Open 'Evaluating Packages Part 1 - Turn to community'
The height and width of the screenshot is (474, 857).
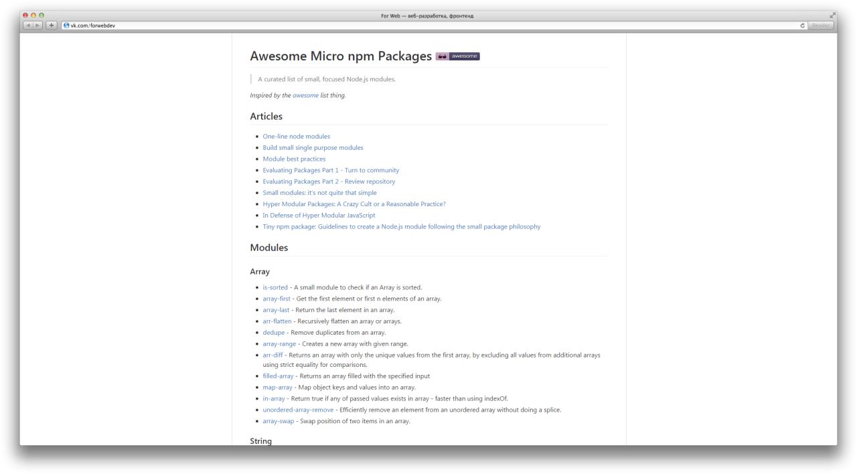[331, 170]
